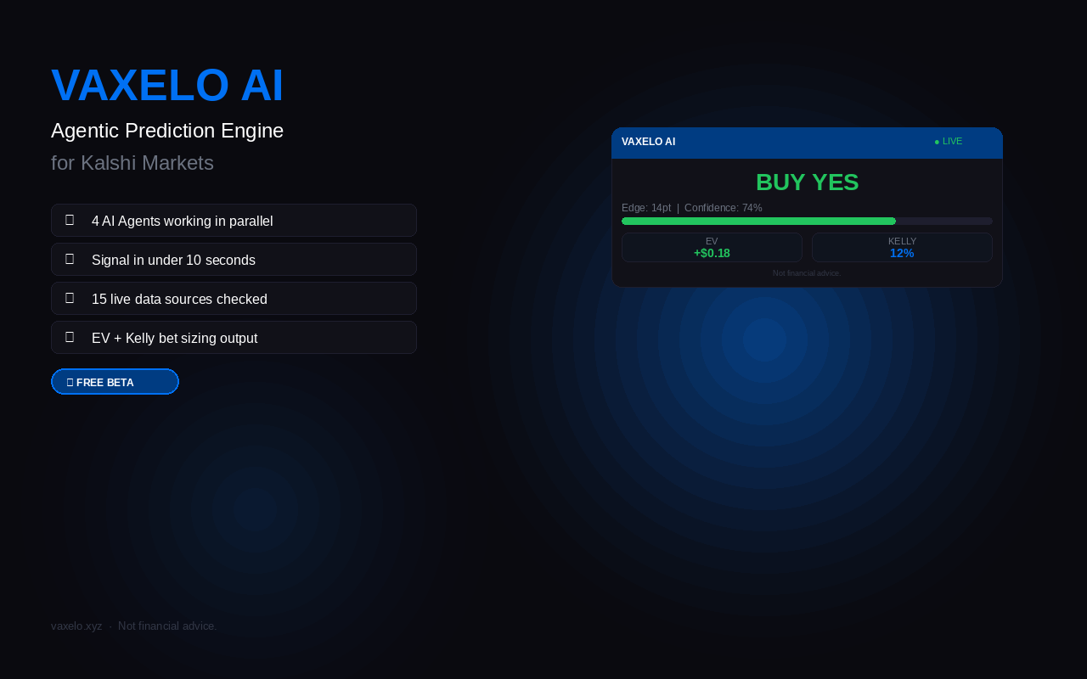
Task: Click the VAXELO AI card header title
Action: (x=648, y=142)
